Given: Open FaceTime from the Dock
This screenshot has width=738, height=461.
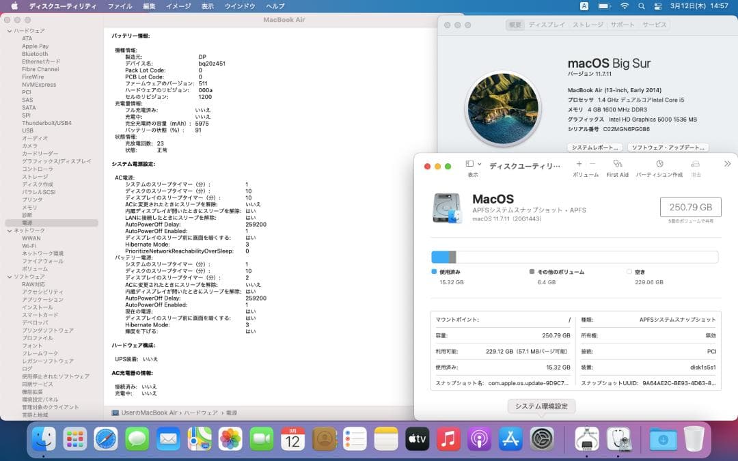Looking at the screenshot, I should (261, 439).
